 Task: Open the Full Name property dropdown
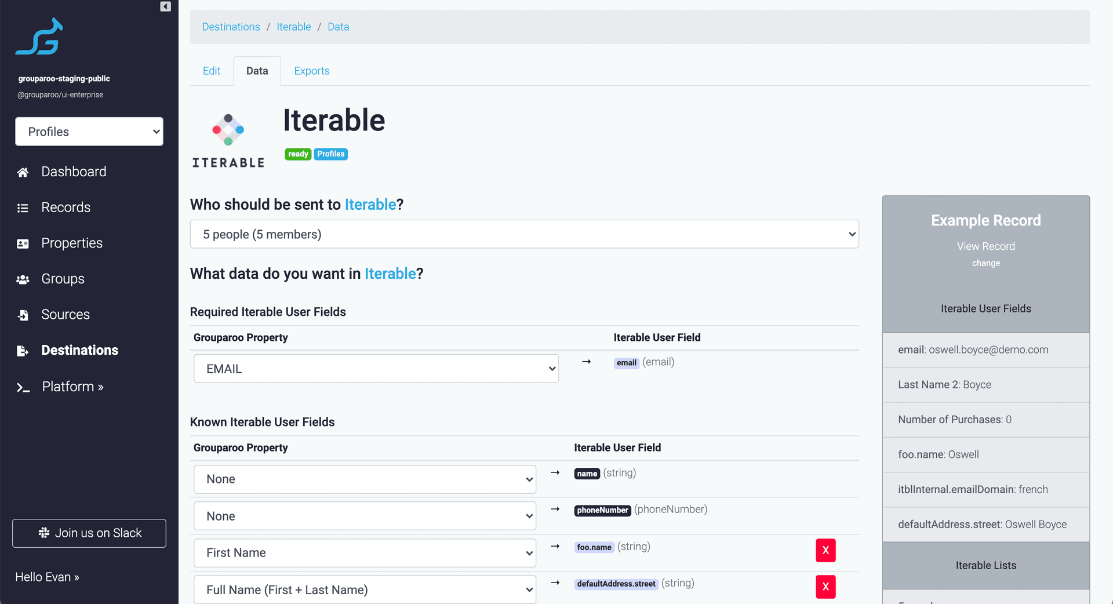point(365,590)
